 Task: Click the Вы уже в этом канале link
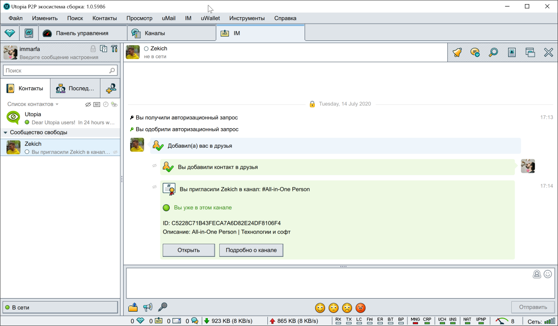click(x=203, y=208)
